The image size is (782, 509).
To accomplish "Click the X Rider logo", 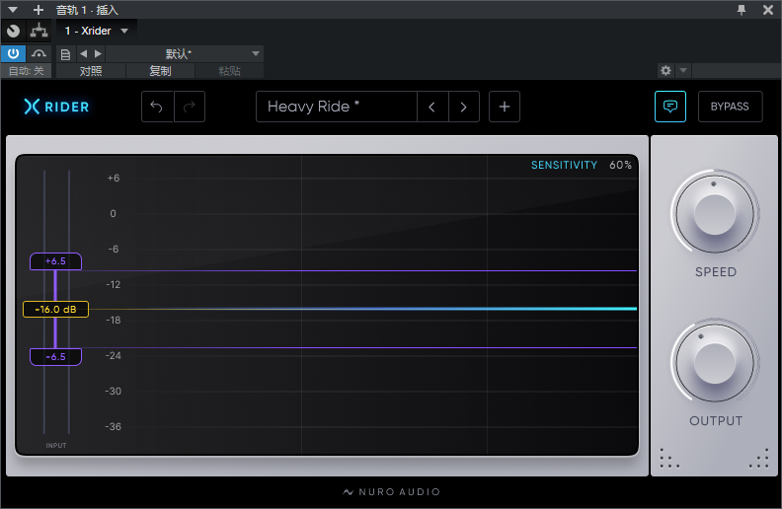I will tap(57, 107).
